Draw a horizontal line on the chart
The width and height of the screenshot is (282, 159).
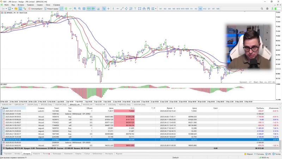coord(117,8)
